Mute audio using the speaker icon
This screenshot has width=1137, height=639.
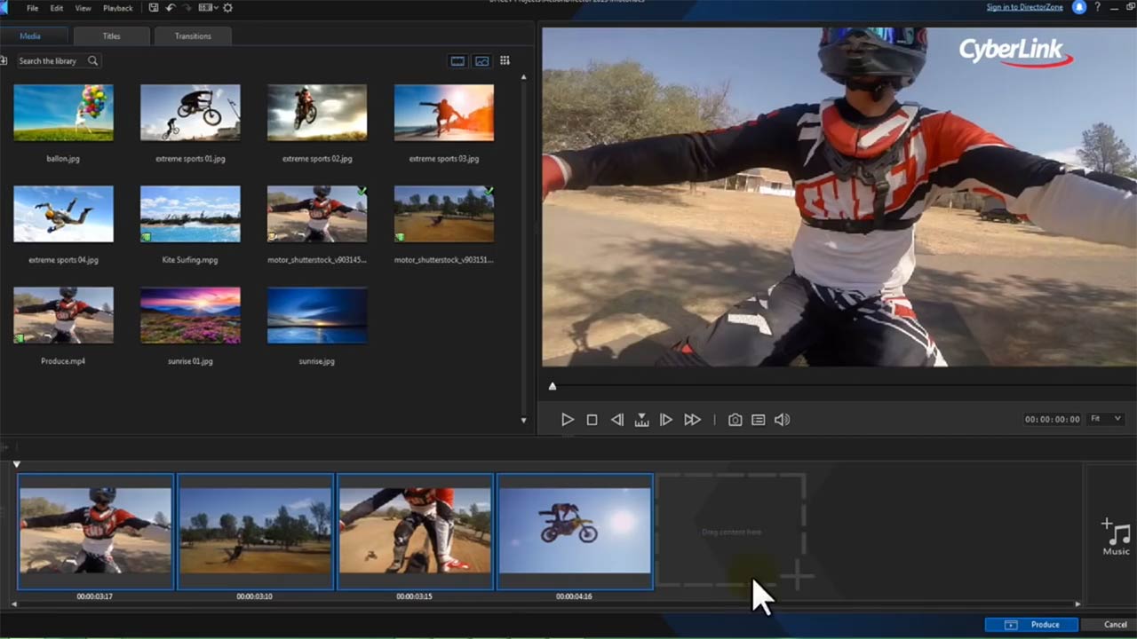(x=782, y=420)
